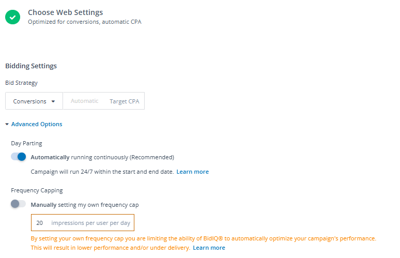Click the Choose Web Settings heading
400x258 pixels.
[65, 12]
